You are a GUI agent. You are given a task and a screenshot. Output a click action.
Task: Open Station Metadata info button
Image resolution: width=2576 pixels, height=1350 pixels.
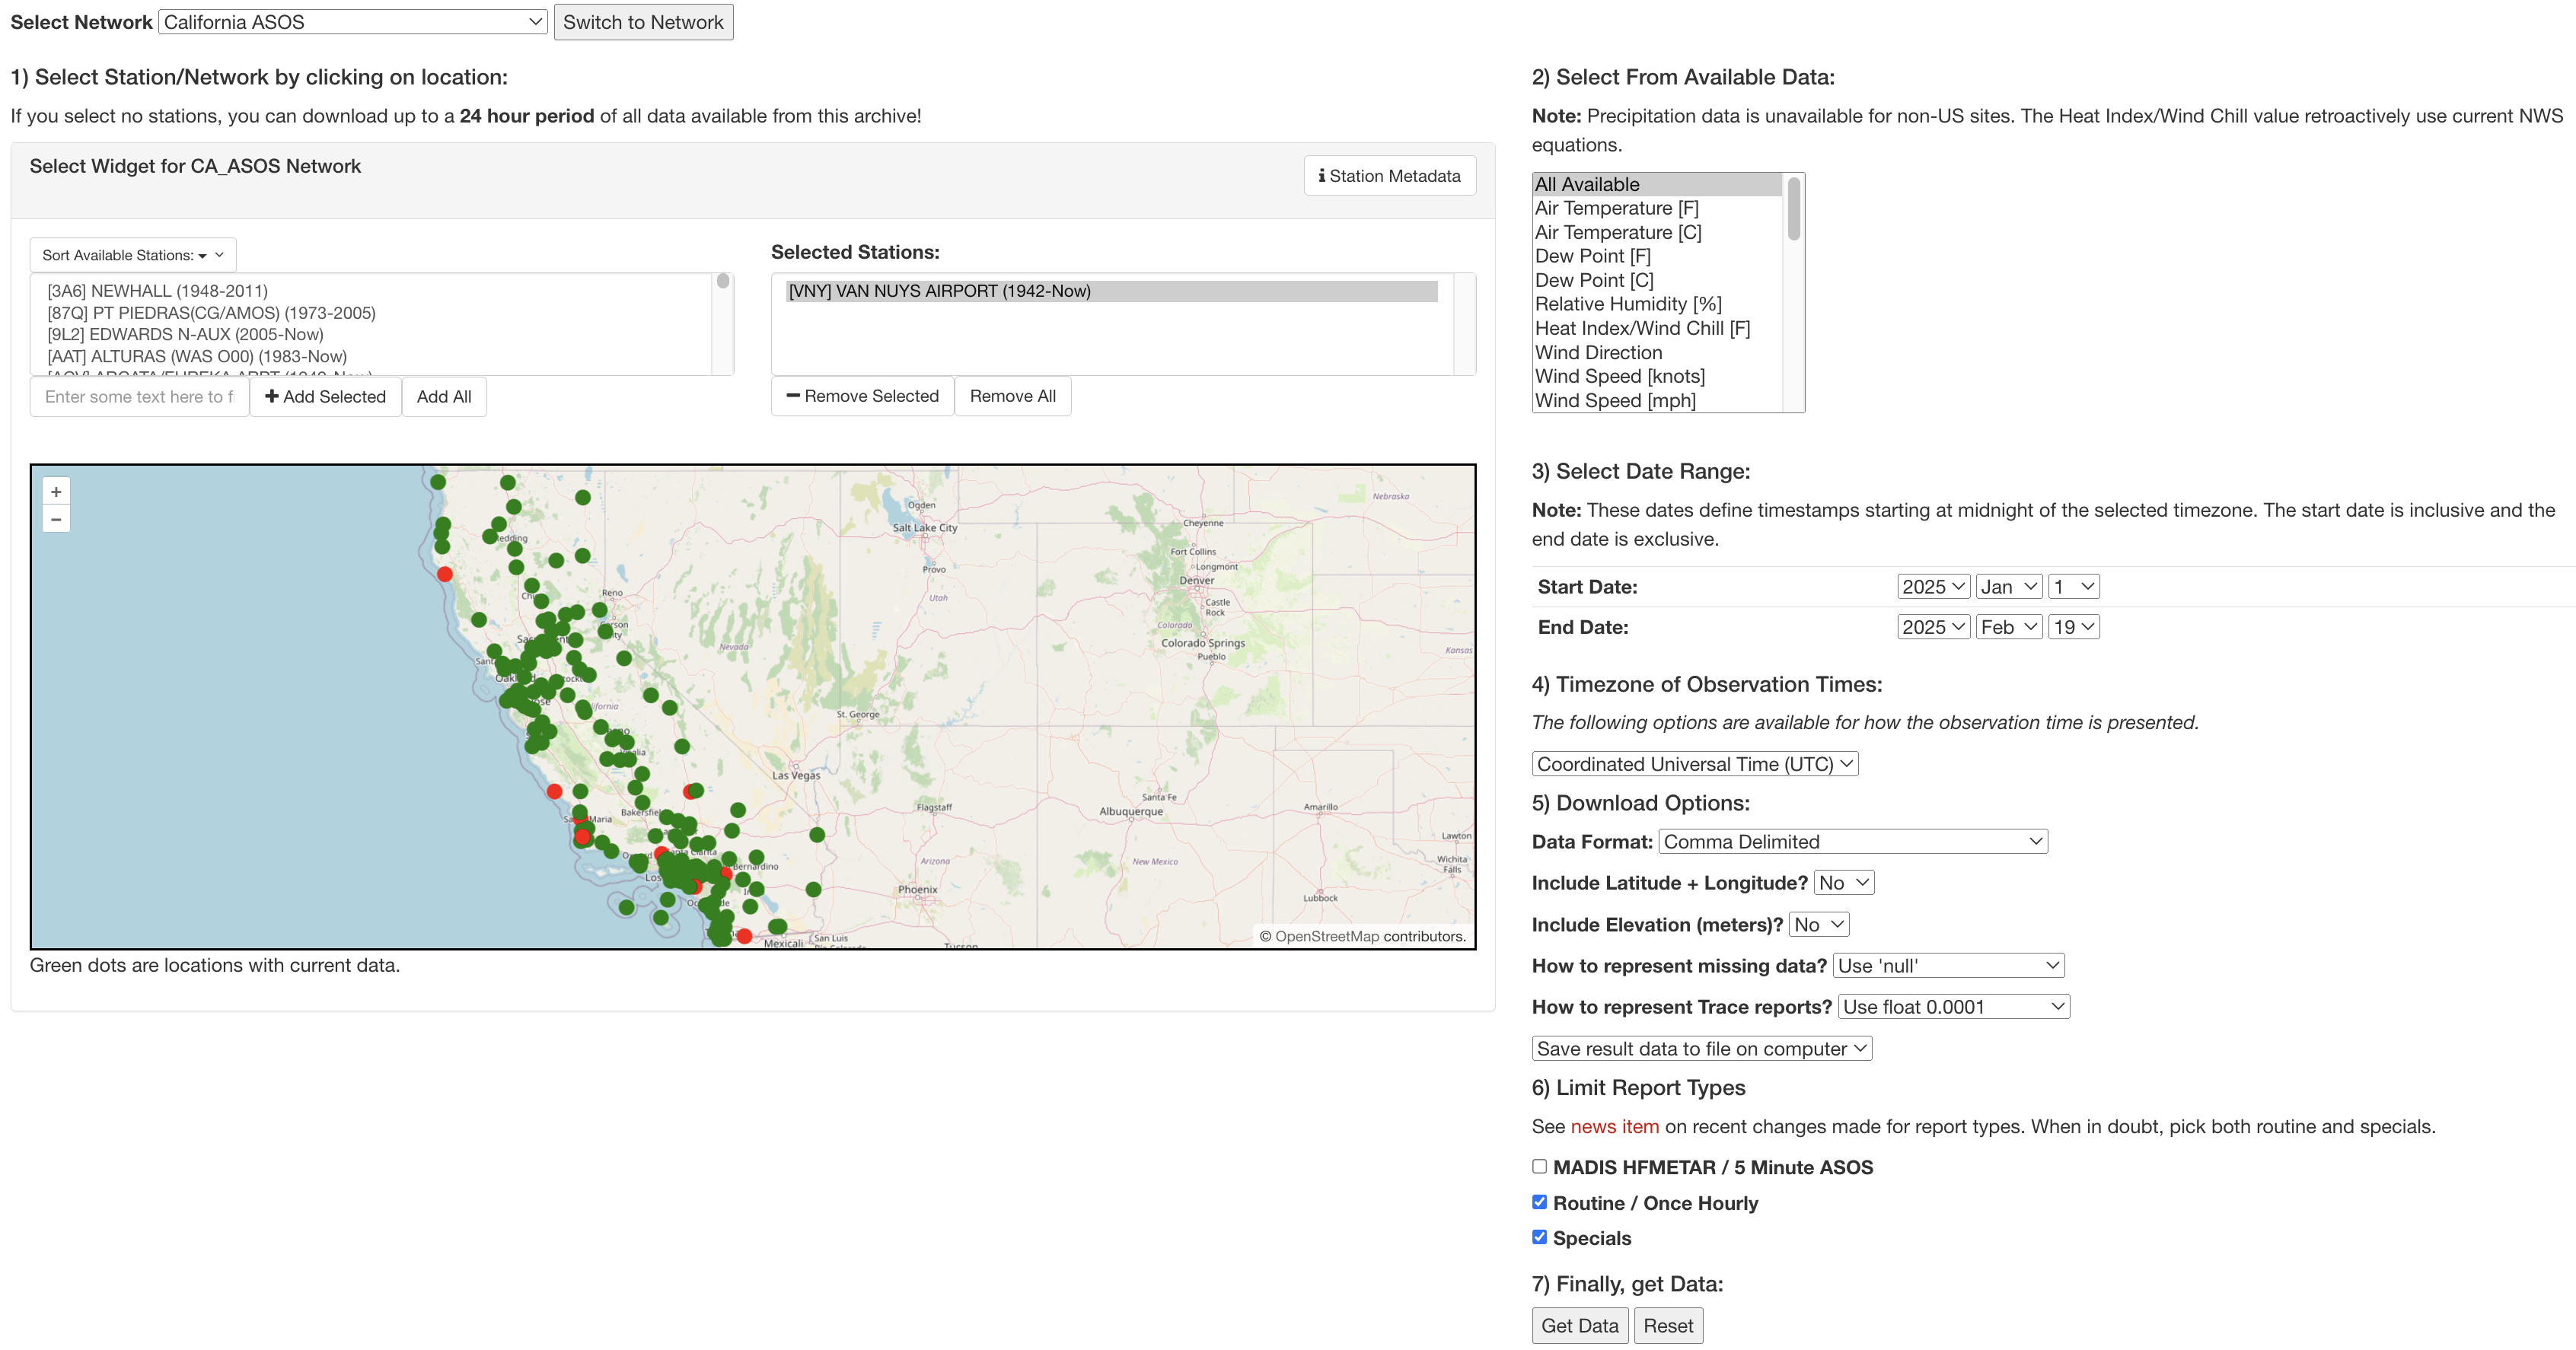pos(1389,176)
